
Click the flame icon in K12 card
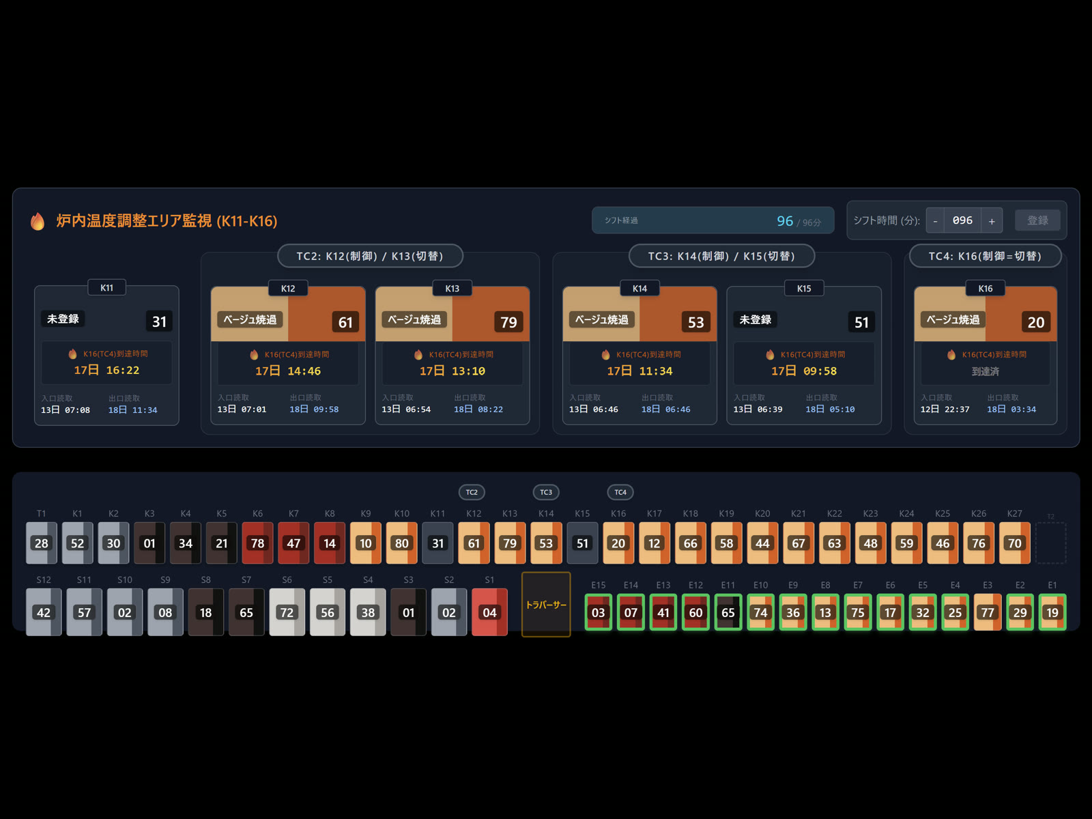pyautogui.click(x=254, y=354)
